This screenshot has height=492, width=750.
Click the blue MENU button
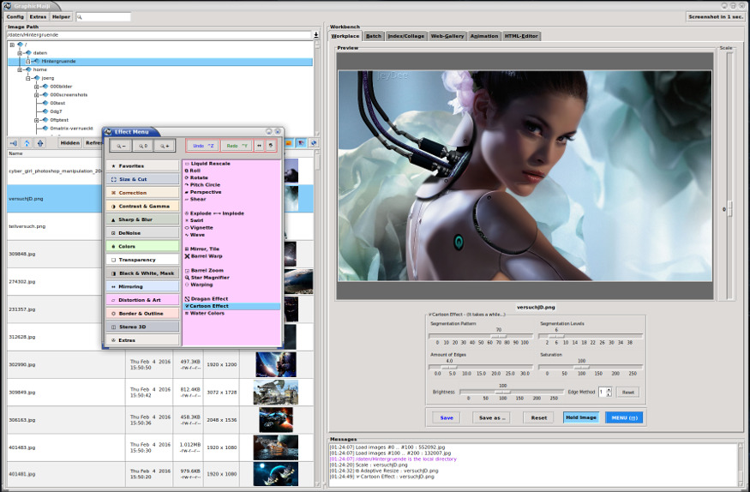click(x=624, y=417)
